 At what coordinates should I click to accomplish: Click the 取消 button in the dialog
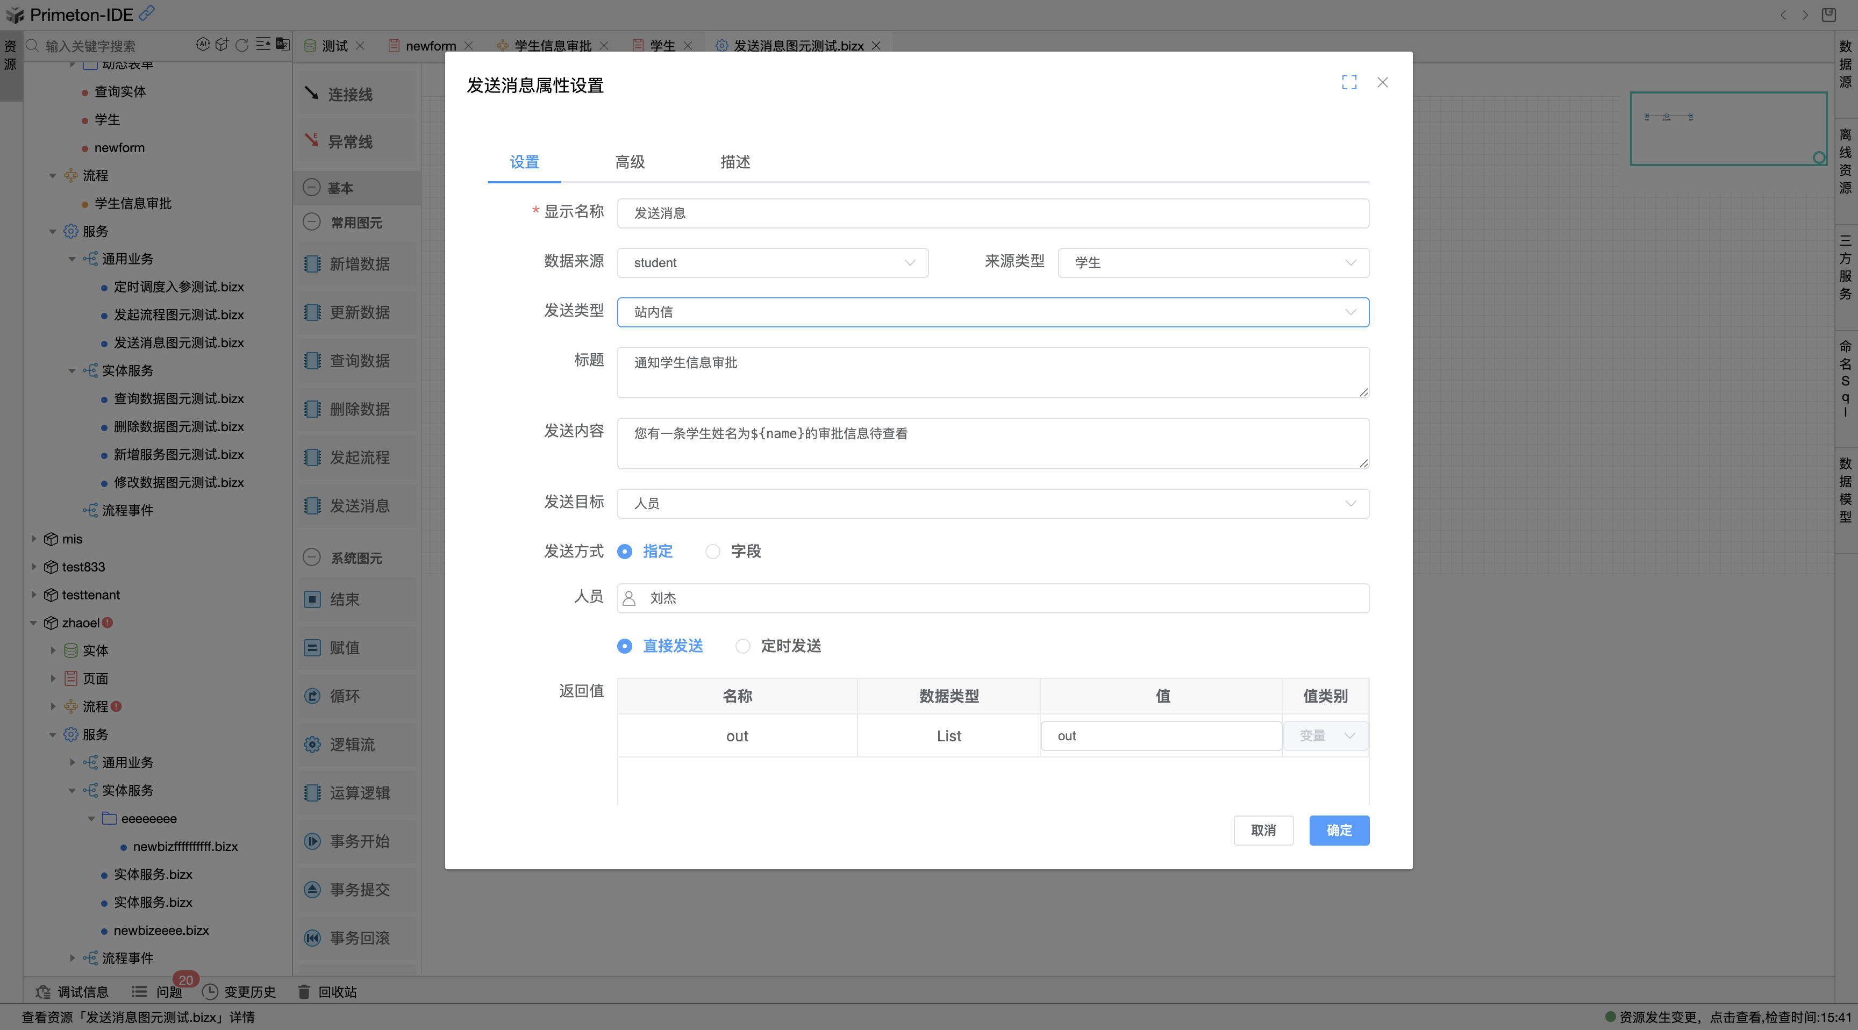pos(1263,830)
